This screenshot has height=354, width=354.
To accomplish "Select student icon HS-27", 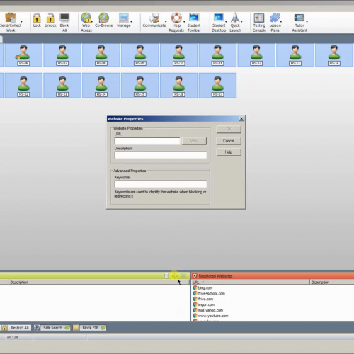I will [x=217, y=86].
